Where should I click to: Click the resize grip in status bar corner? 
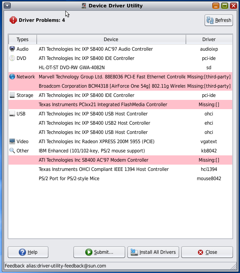(x=234, y=266)
